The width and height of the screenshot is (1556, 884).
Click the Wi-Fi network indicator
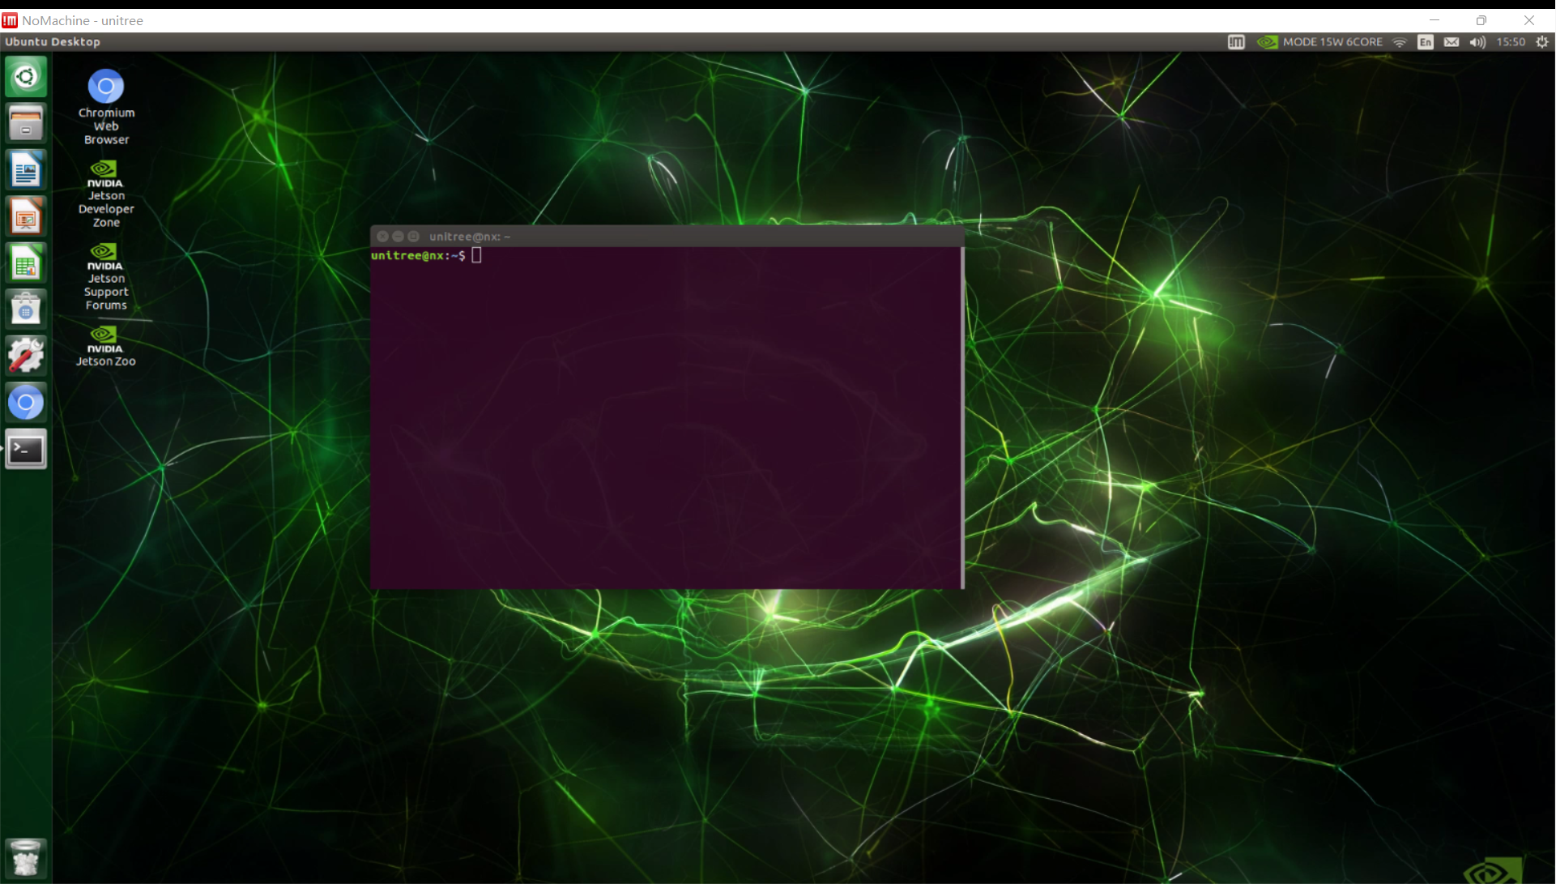click(x=1400, y=41)
